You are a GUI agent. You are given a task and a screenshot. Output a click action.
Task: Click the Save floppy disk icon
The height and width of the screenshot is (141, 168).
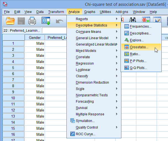pos(21,21)
